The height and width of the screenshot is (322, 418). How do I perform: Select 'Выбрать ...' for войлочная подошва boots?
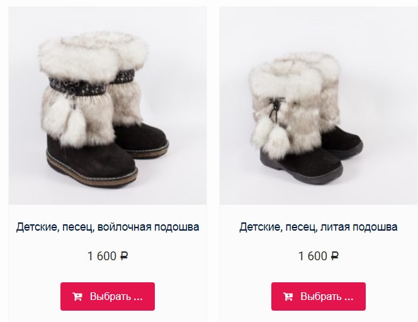[108, 296]
